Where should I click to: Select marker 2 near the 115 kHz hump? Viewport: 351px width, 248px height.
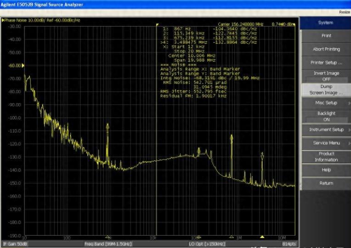[x=199, y=150]
